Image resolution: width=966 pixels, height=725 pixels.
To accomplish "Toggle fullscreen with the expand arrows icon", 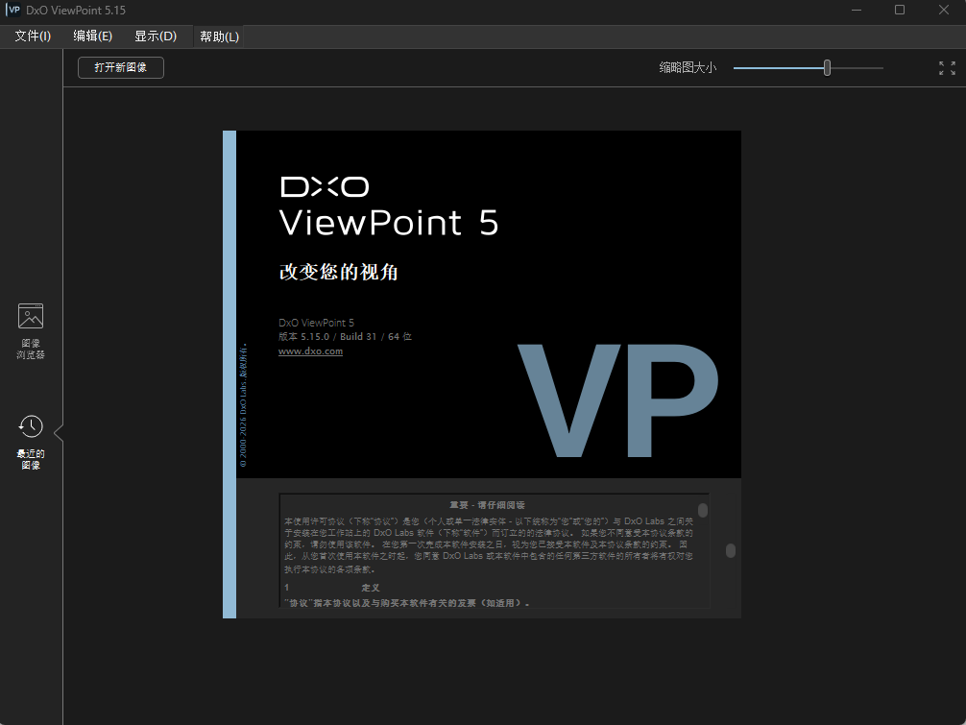I will point(947,68).
